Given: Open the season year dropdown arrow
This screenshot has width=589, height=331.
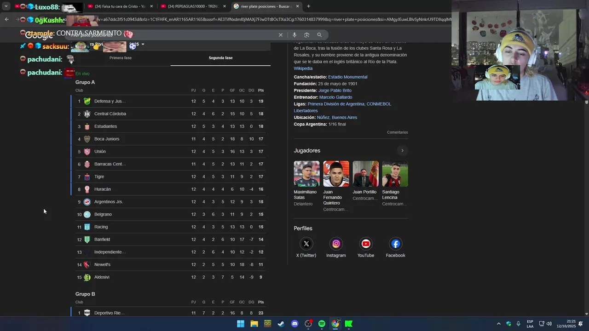Looking at the screenshot, I should pos(143,45).
